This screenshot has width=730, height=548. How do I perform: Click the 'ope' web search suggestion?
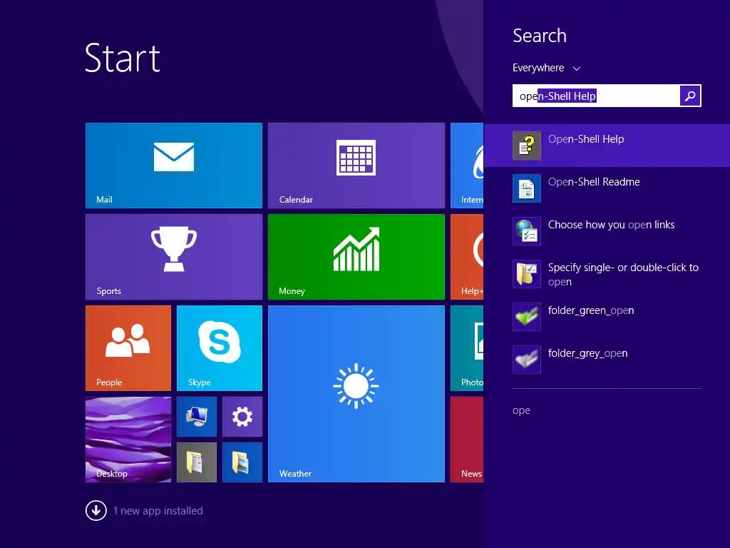[521, 410]
